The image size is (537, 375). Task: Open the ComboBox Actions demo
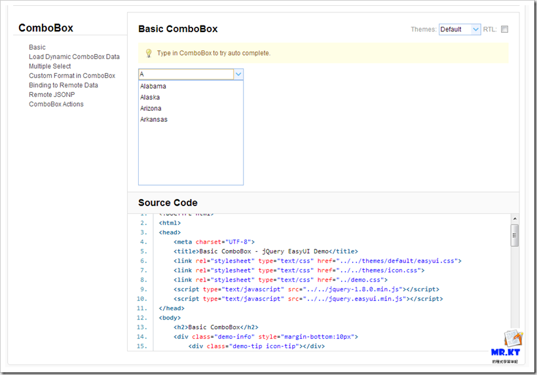point(56,104)
